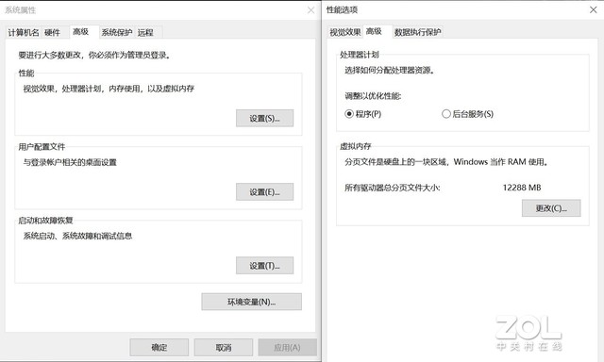Click the 系统启动、系统故障和调试信息 description
The height and width of the screenshot is (362, 604).
[x=77, y=236]
